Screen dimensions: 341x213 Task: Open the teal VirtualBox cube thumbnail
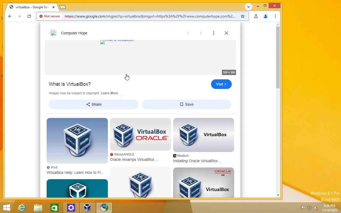[77, 189]
